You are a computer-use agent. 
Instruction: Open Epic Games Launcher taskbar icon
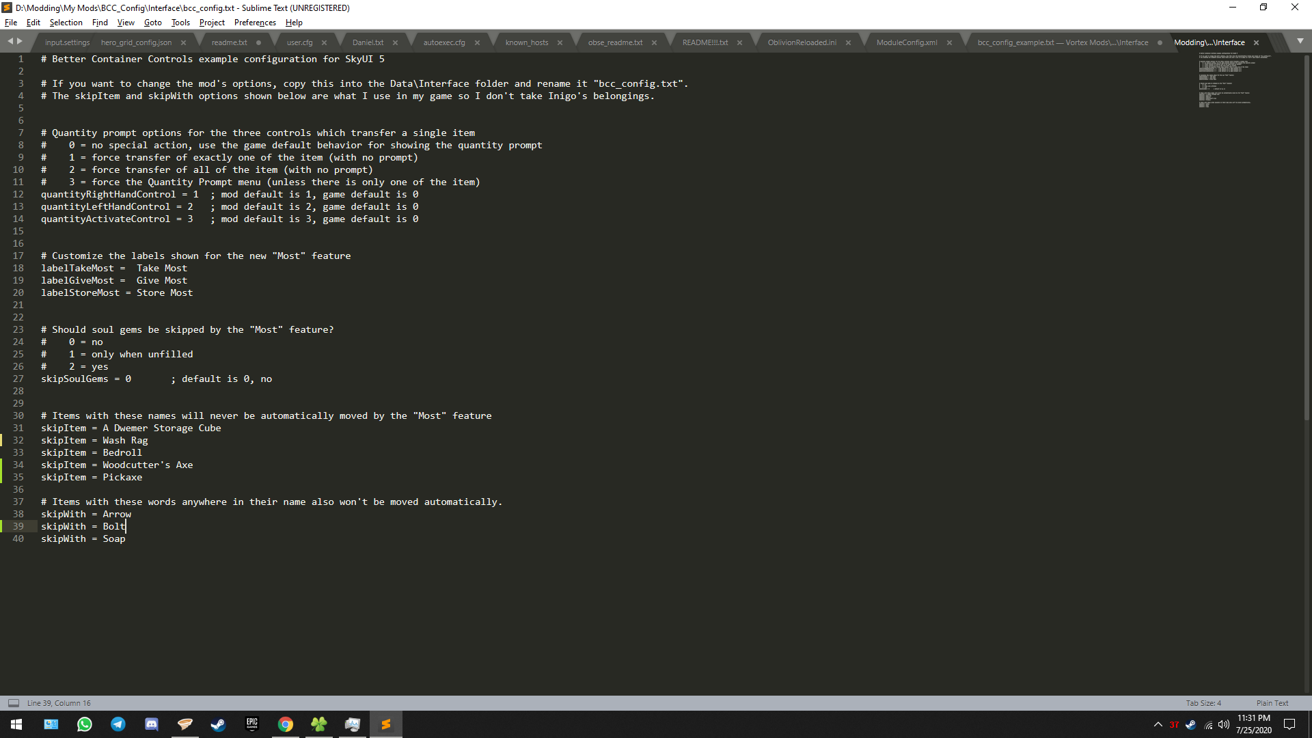(x=252, y=724)
